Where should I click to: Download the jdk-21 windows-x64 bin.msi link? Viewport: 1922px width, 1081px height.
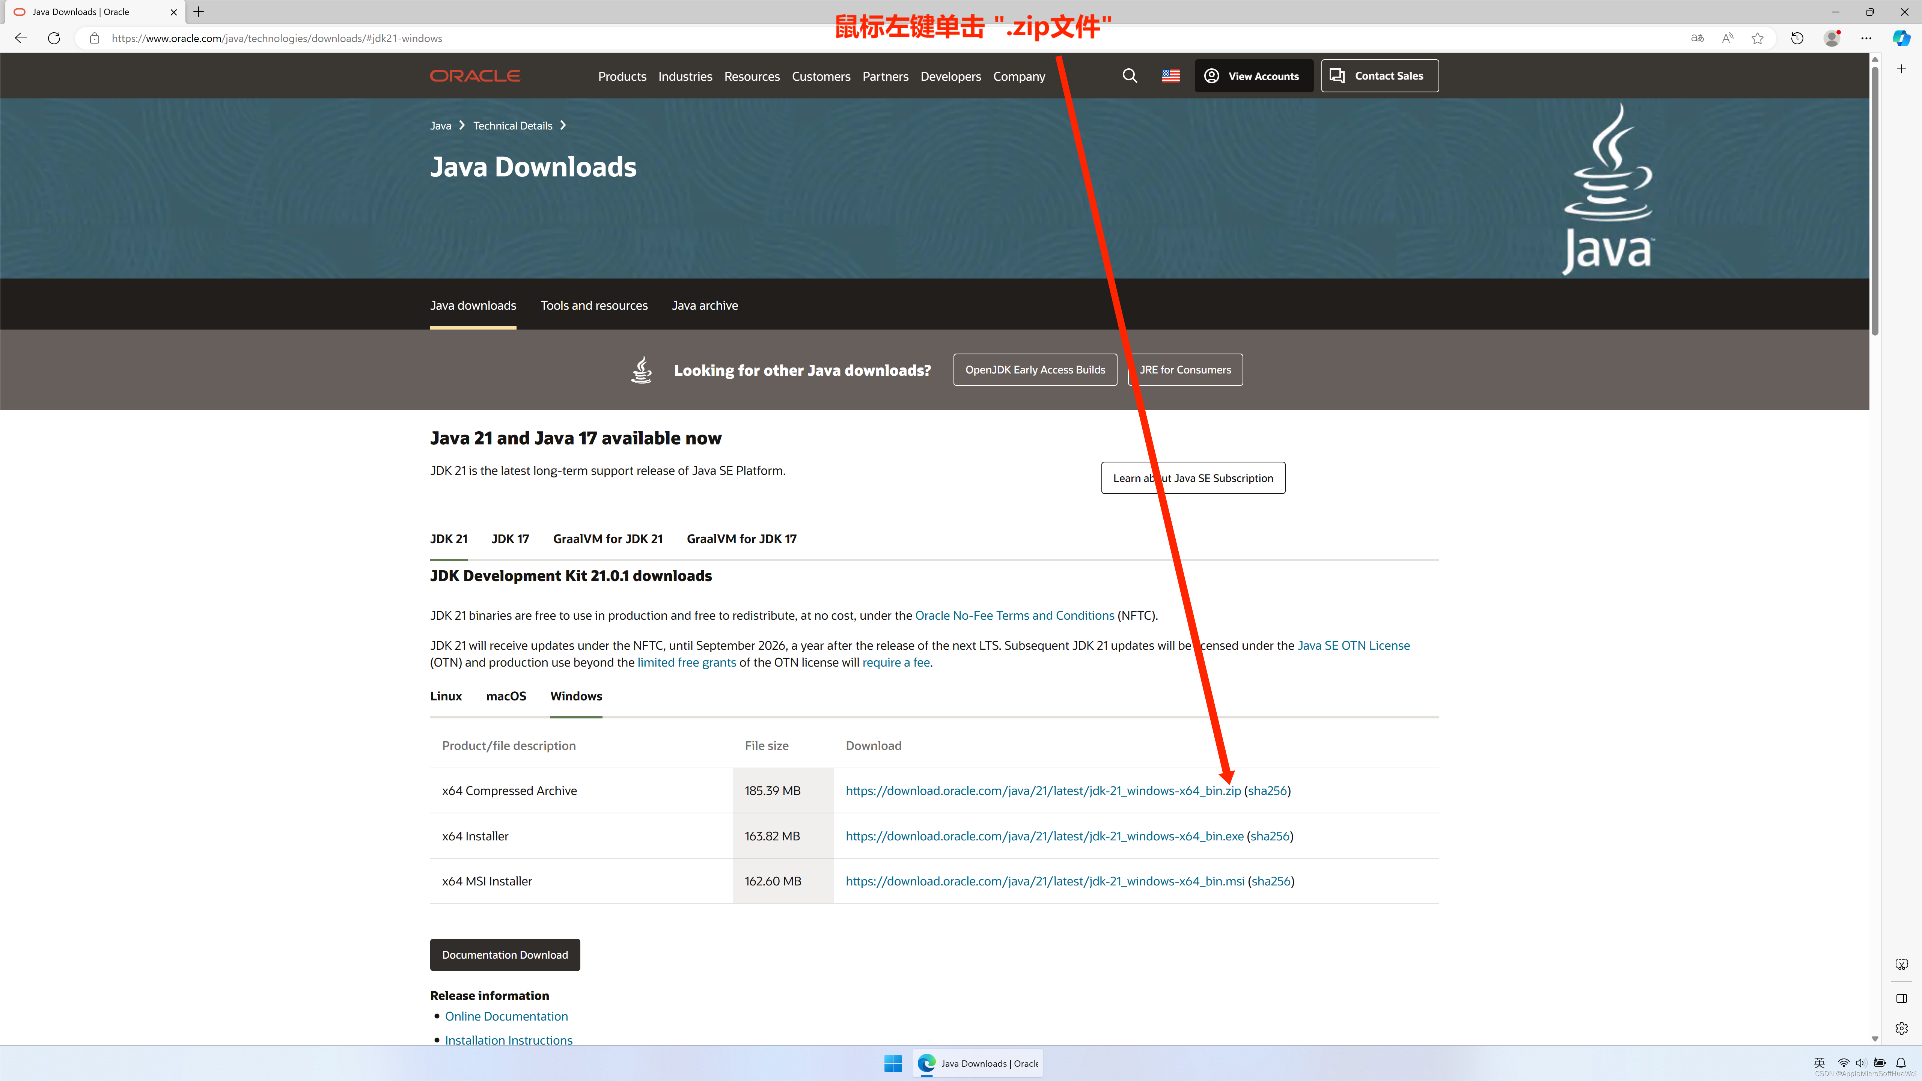point(1045,881)
